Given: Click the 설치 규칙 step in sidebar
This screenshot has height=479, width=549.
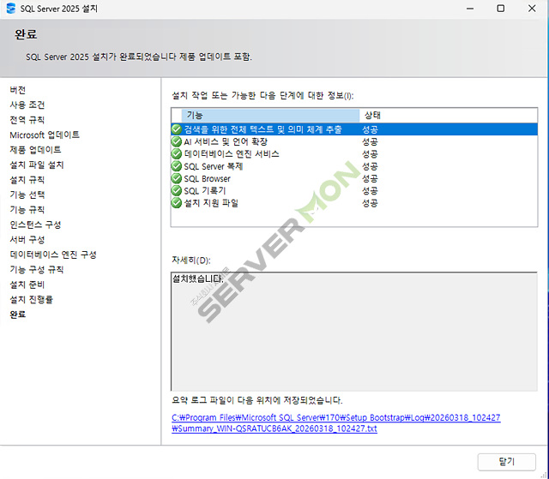Looking at the screenshot, I should coord(27,180).
